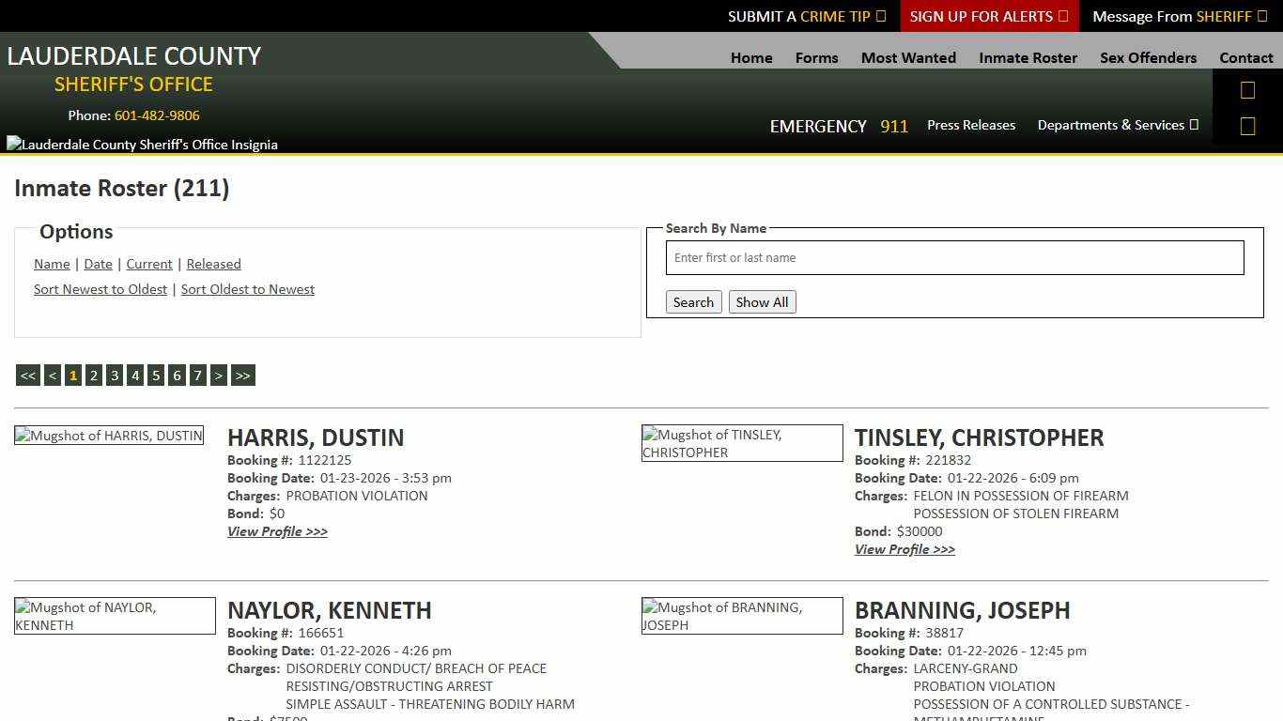Click the Search button
Viewport: 1283px width, 721px height.
[693, 301]
